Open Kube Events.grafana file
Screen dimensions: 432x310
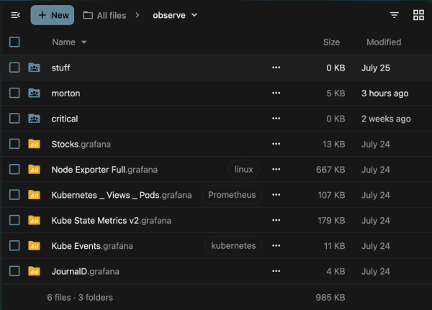(92, 246)
